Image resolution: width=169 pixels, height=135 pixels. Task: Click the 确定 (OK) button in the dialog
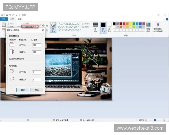click(x=23, y=90)
